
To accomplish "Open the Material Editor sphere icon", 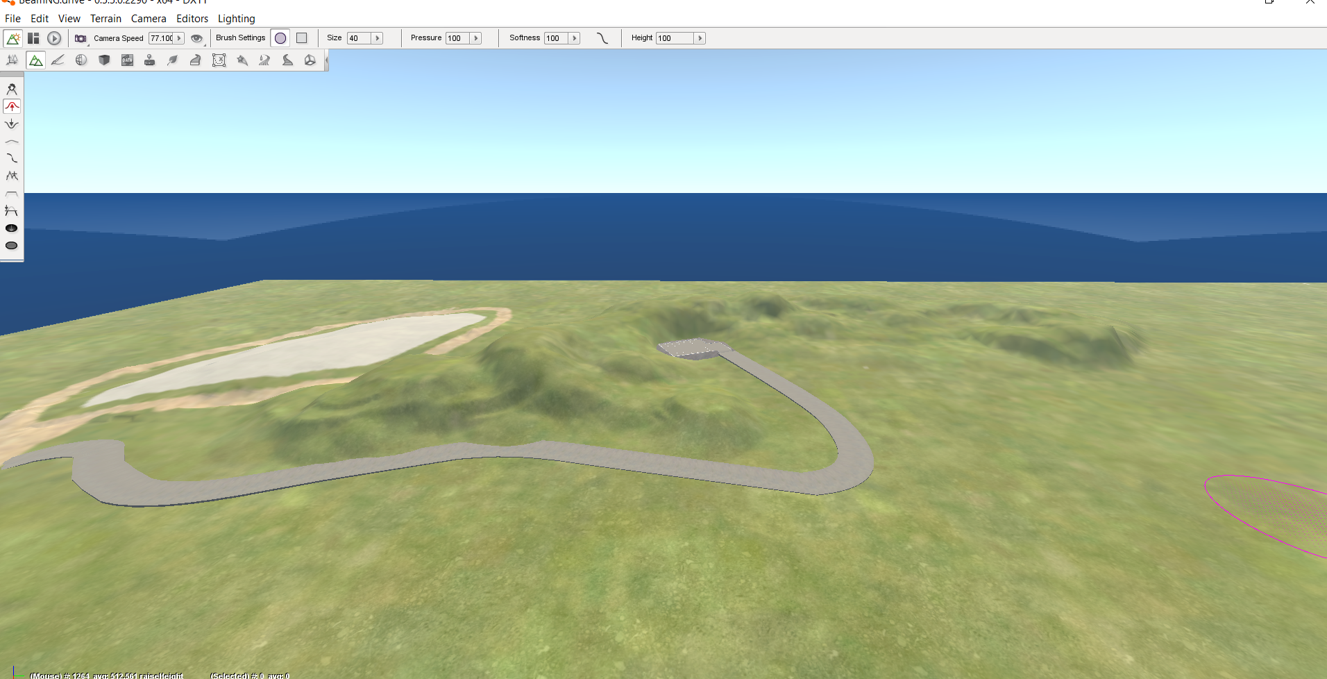I will (81, 60).
